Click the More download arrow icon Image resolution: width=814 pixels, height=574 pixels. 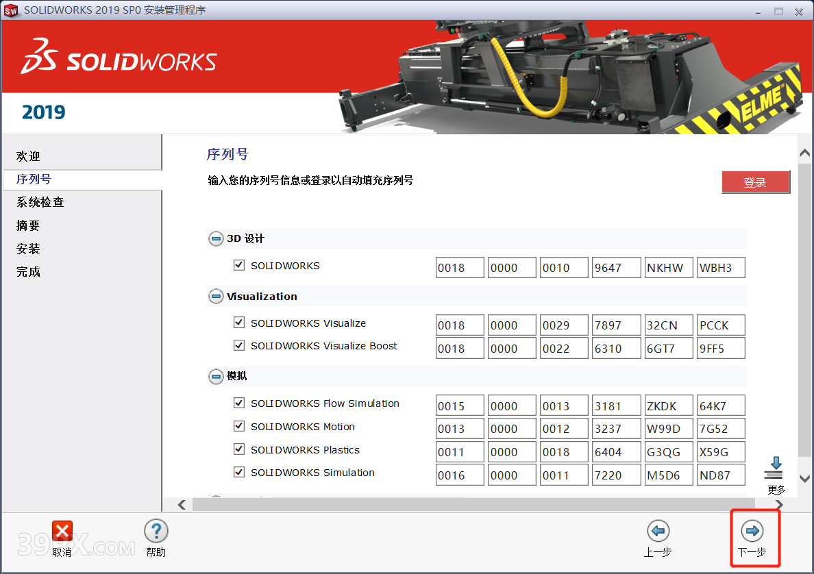point(775,469)
